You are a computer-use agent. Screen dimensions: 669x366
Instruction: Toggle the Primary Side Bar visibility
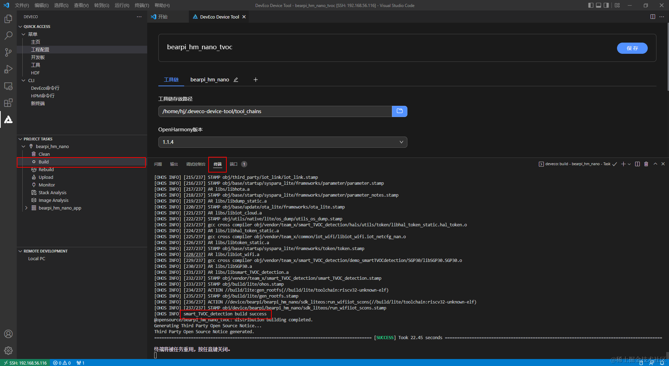(591, 5)
